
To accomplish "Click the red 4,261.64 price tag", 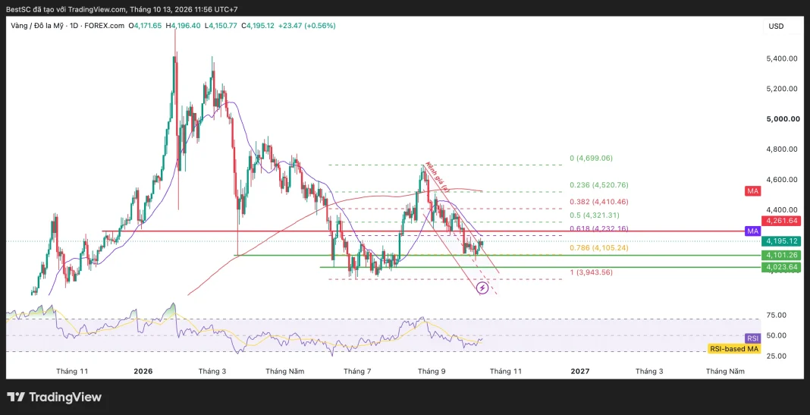I will click(782, 222).
